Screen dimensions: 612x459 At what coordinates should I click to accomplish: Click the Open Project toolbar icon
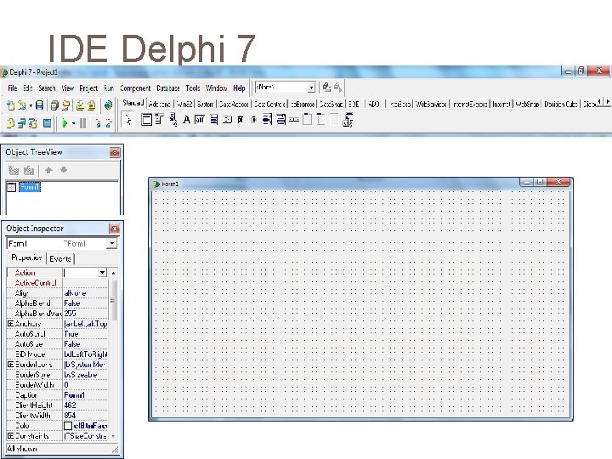(66, 105)
